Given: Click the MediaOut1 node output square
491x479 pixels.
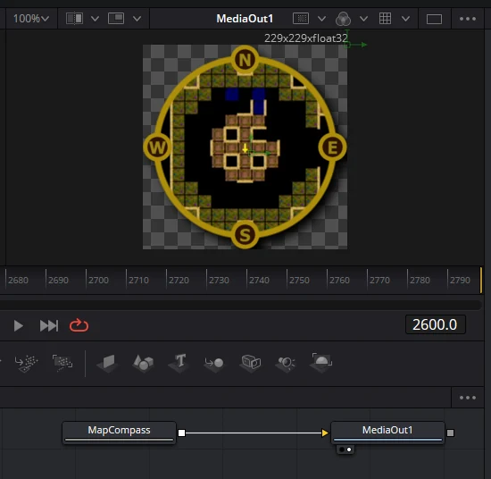Looking at the screenshot, I should (450, 433).
